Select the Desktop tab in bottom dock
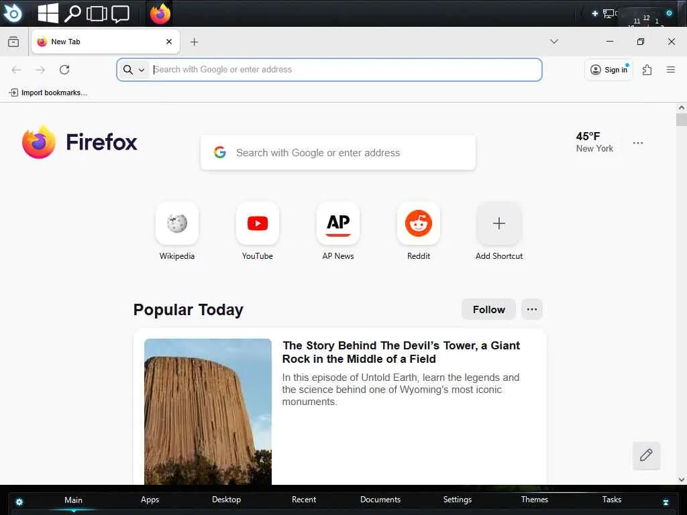This screenshot has width=687, height=515. pyautogui.click(x=227, y=500)
